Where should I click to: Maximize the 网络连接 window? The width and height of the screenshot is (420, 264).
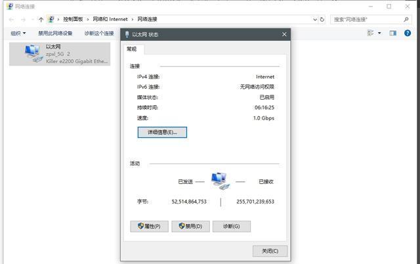coord(389,6)
